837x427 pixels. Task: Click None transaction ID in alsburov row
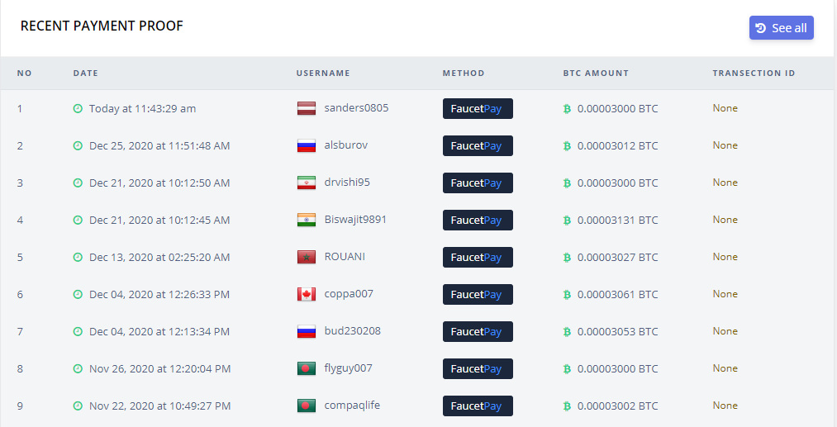point(725,145)
